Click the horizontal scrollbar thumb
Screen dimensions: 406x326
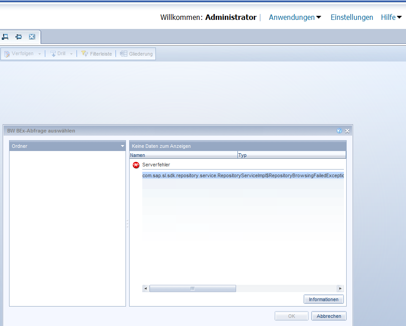tap(193, 288)
